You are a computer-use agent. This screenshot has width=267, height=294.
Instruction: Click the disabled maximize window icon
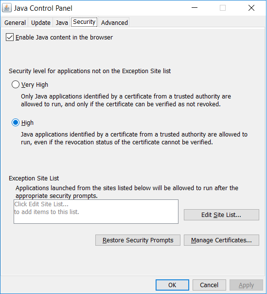tap(223, 8)
